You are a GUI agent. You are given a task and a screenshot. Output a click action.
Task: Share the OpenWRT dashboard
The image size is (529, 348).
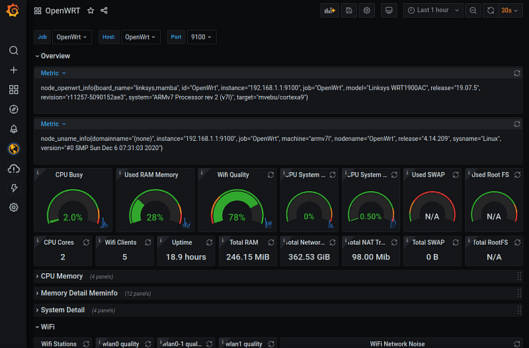[104, 11]
